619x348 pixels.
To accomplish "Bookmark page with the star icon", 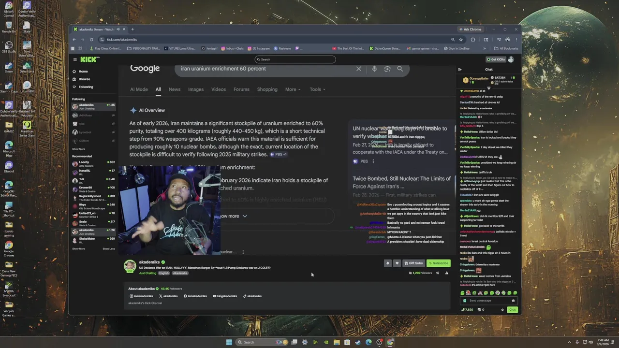I will (x=461, y=40).
